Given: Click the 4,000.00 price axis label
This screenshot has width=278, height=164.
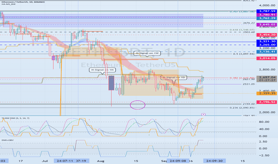Looking at the screenshot, I should pyautogui.click(x=267, y=5).
